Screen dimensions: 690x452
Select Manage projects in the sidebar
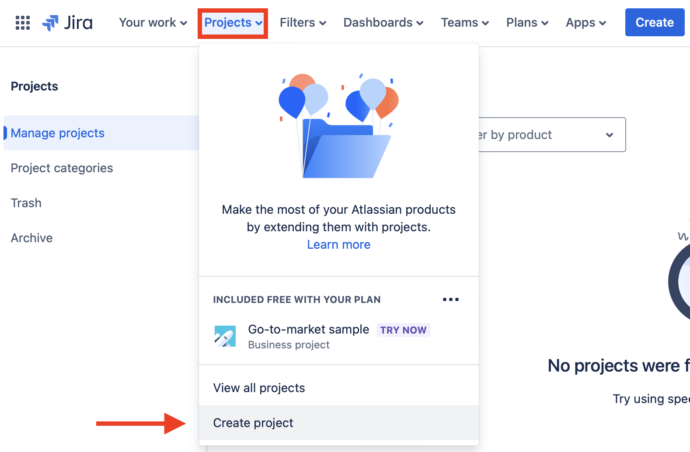point(58,133)
